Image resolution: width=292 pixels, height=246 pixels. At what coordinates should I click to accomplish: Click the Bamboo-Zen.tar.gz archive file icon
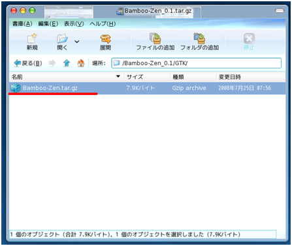pyautogui.click(x=16, y=88)
